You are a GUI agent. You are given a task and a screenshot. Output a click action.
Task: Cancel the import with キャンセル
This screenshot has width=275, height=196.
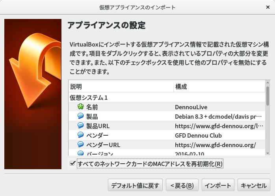[253, 185]
